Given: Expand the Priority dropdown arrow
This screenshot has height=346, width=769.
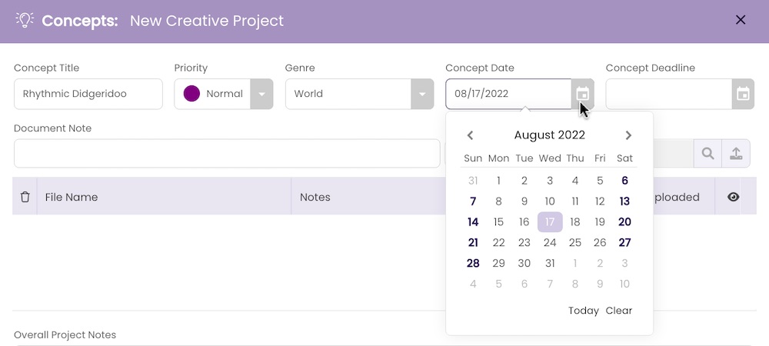Looking at the screenshot, I should (x=262, y=94).
